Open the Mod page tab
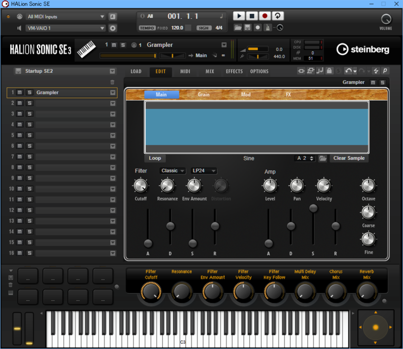 tap(246, 95)
